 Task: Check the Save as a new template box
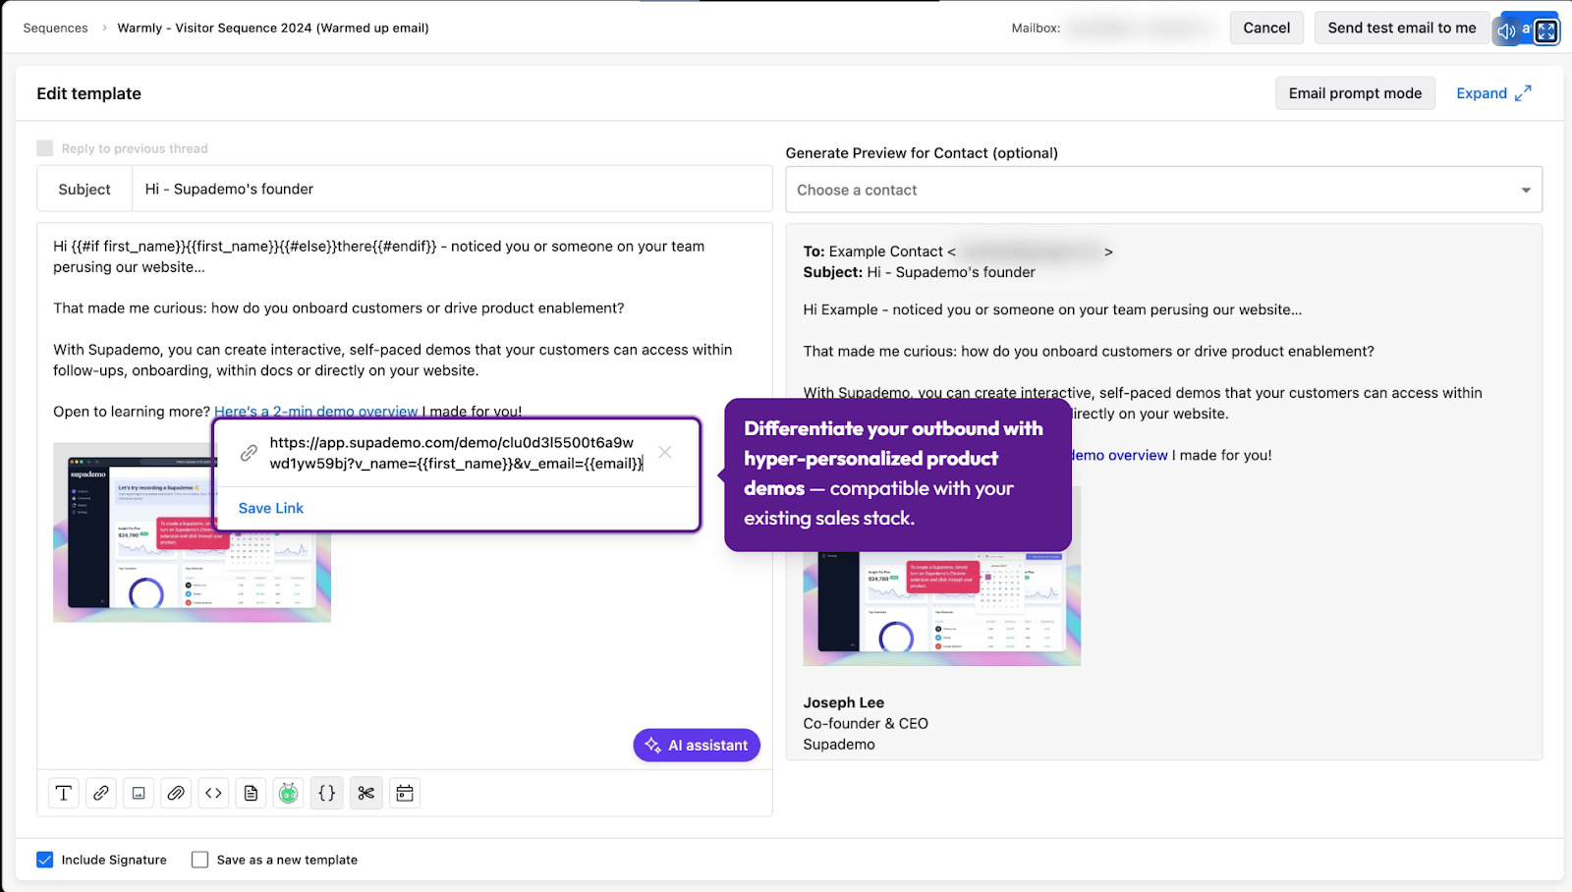[x=200, y=860]
